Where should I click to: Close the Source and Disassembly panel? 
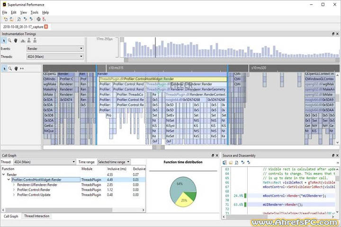tap(337, 156)
